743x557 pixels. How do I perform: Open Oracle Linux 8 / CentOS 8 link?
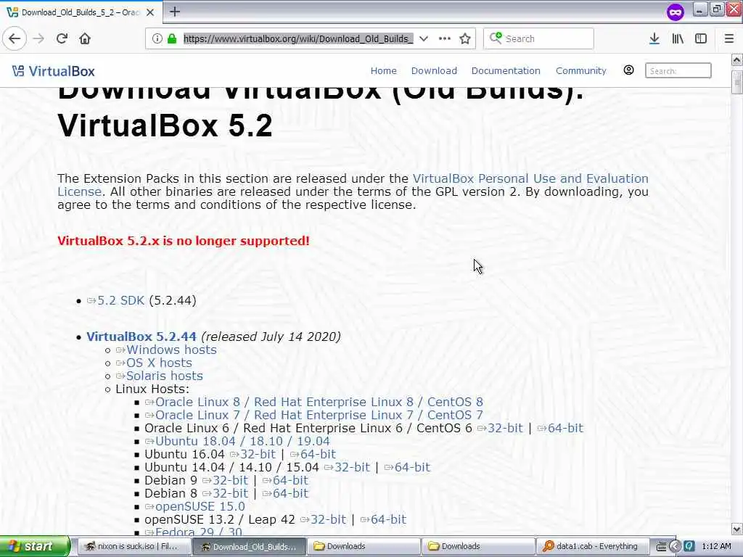point(313,402)
